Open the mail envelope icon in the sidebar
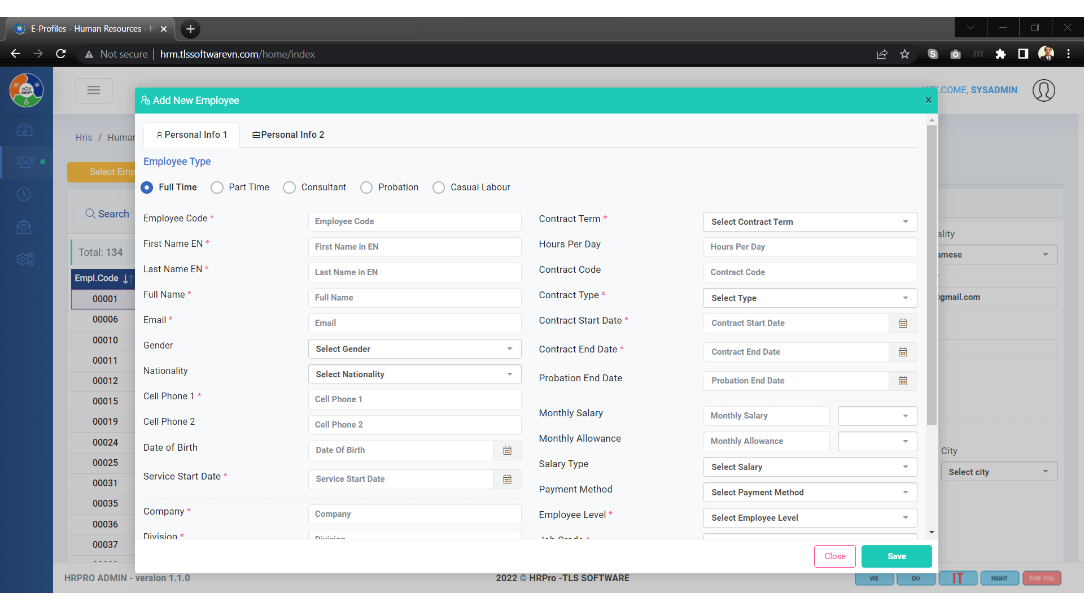 (25, 227)
